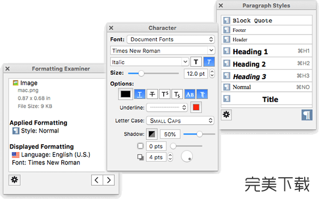Image resolution: width=319 pixels, height=199 pixels.
Task: Click the shadow offset icon
Action: [140, 157]
